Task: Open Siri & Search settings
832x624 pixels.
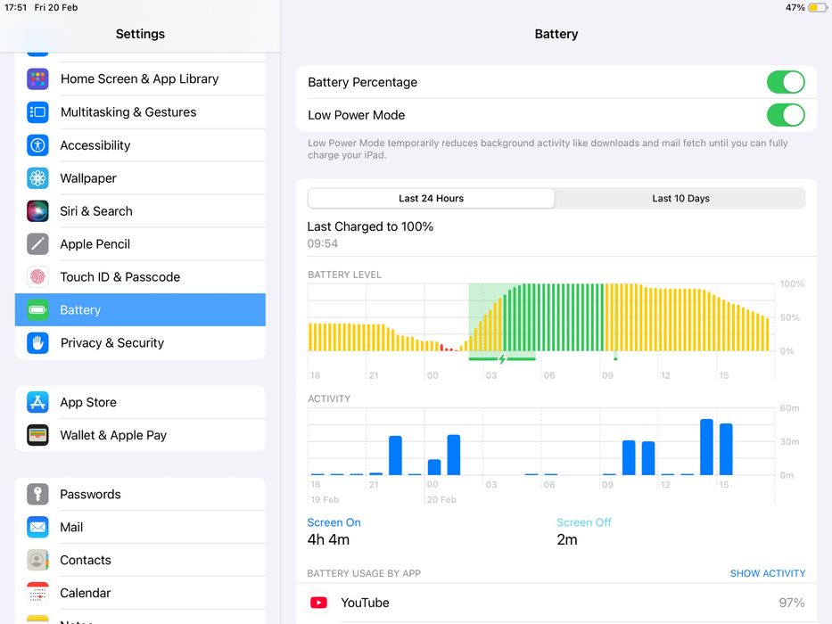Action: [140, 211]
